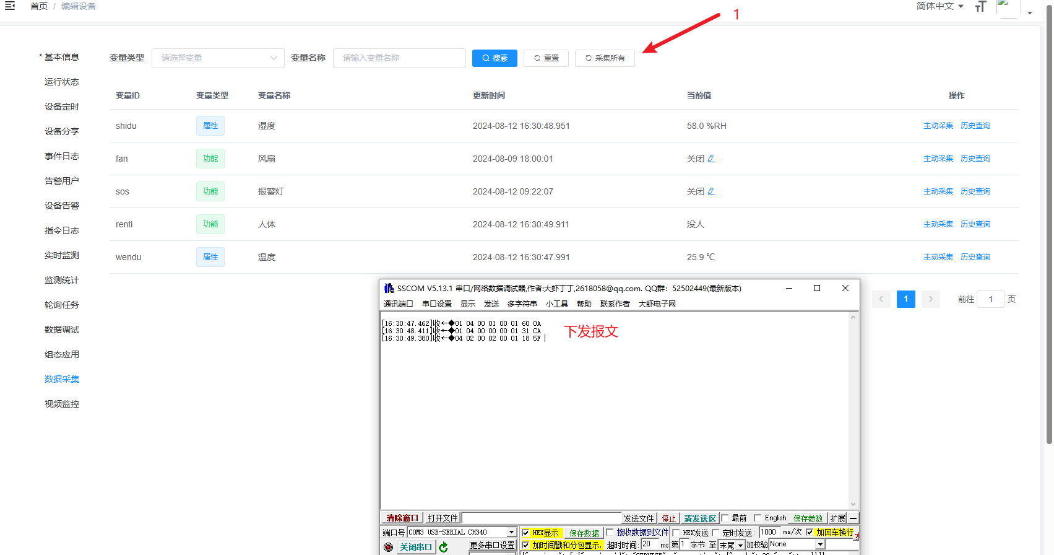Screen dimensions: 1054x555
Task: Click the 变量名称 input field
Action: pos(399,58)
